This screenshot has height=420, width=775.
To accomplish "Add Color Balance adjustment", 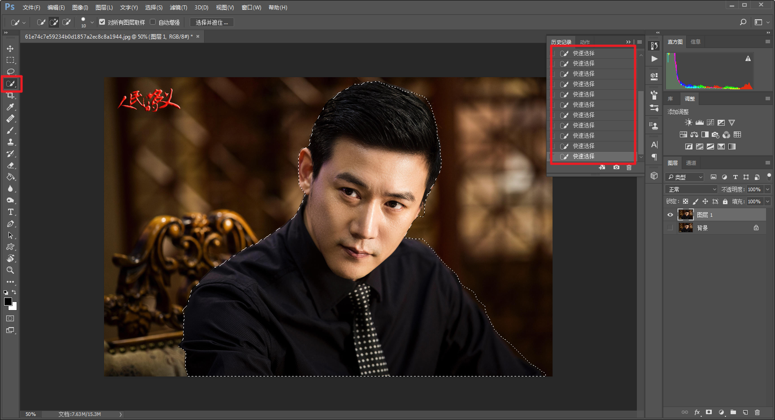I will [x=694, y=135].
